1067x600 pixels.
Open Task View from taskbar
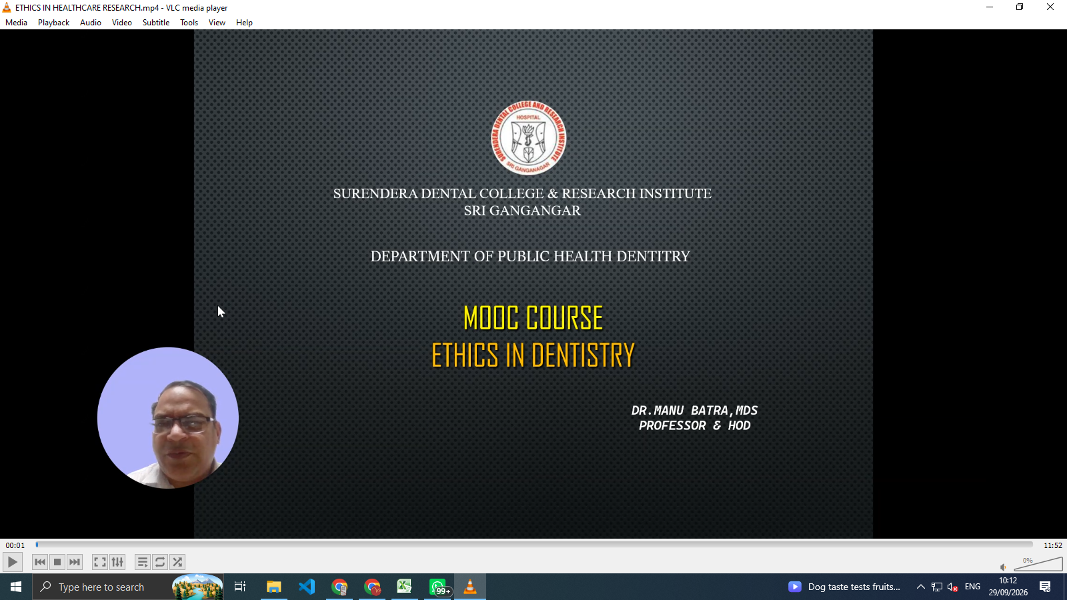240,587
